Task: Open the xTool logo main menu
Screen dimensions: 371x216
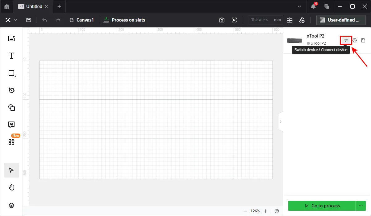Action: coord(11,20)
